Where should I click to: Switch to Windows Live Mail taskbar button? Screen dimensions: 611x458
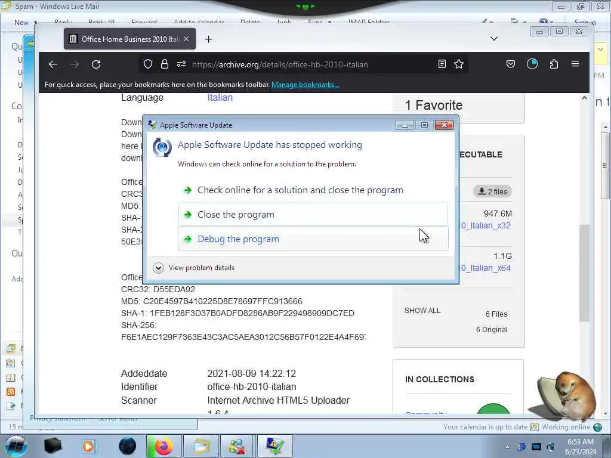coord(200,446)
